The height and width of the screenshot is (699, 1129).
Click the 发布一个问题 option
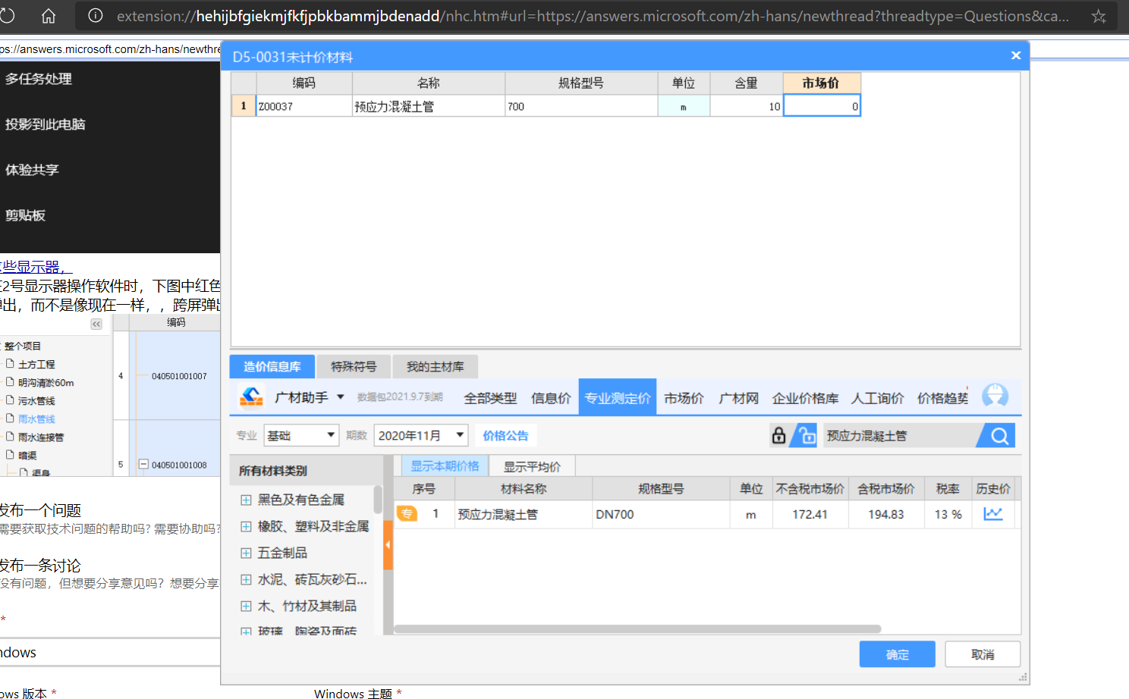(40, 510)
